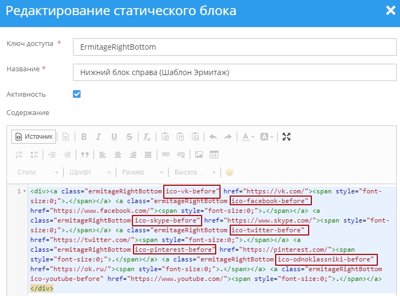Toggle italic formatting
400x296 pixels.
99,137
